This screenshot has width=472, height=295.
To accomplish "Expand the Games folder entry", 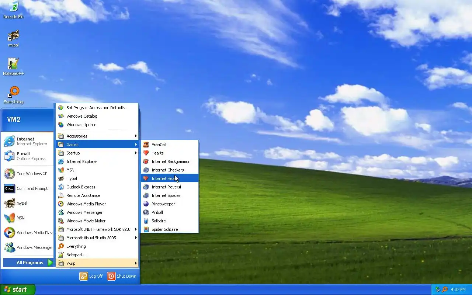I will [x=97, y=145].
